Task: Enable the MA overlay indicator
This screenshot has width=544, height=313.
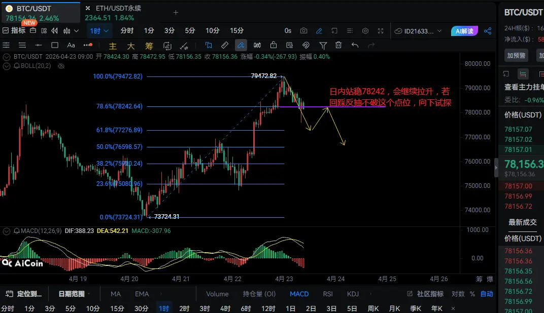Action: tap(116, 294)
